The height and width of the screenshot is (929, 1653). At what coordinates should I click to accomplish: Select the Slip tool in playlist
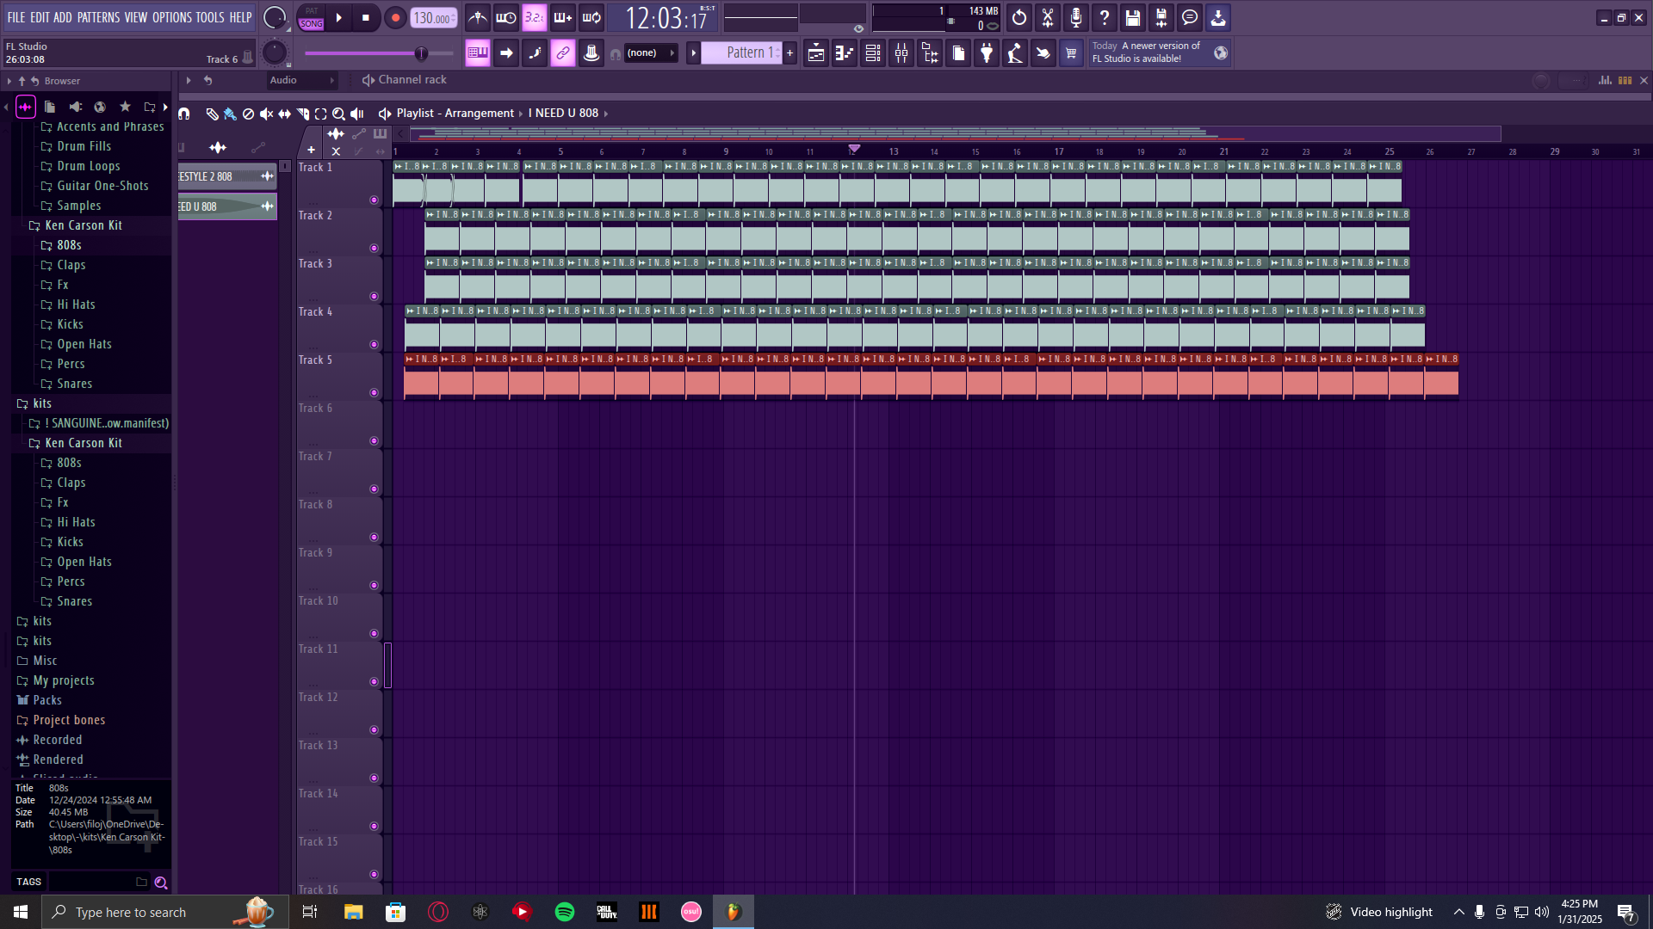[x=284, y=114]
